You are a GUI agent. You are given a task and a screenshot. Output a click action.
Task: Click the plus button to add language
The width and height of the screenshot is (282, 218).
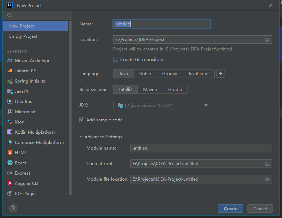pyautogui.click(x=221, y=73)
